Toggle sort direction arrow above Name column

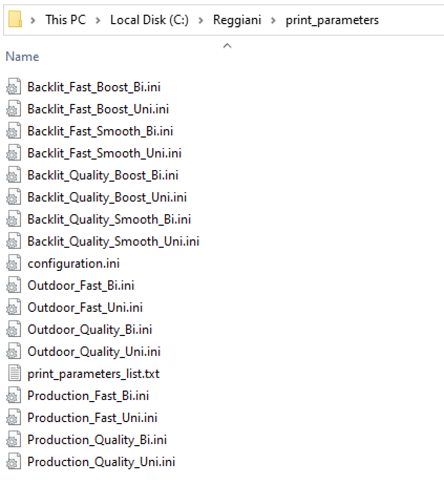[227, 46]
